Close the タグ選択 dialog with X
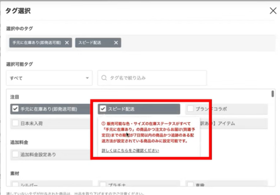This screenshot has height=195, width=280. 272,11
